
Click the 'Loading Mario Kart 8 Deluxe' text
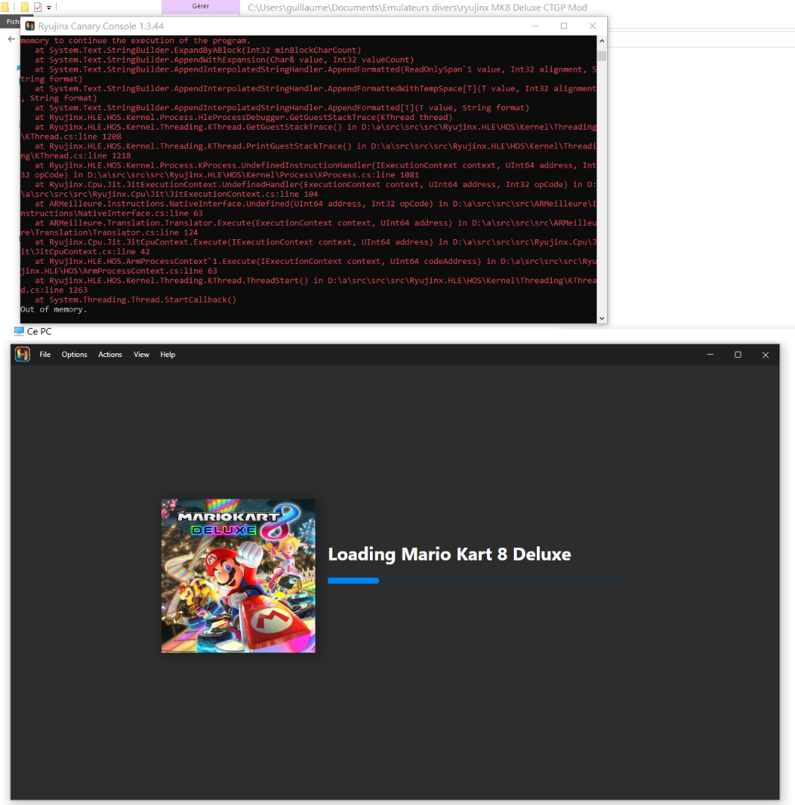(450, 555)
